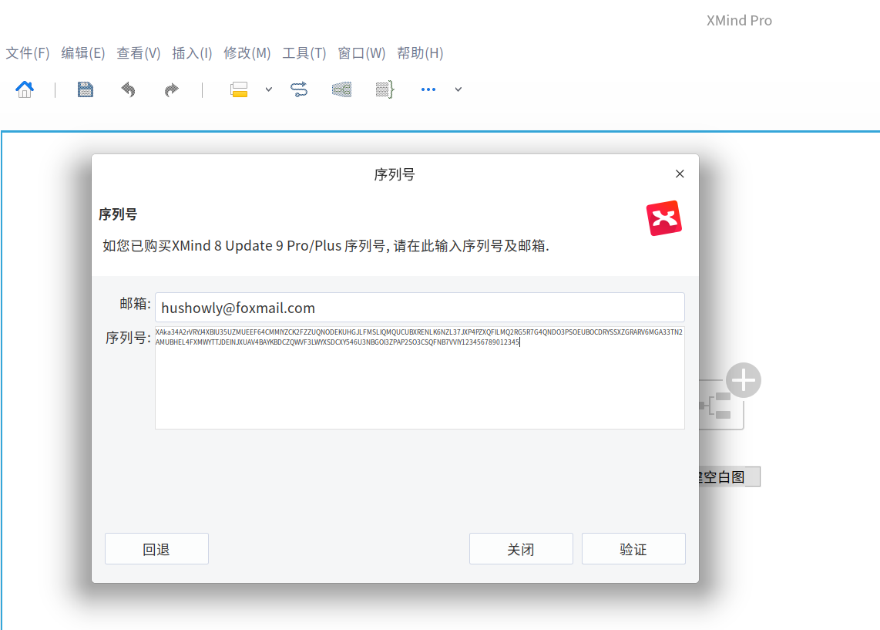The height and width of the screenshot is (630, 880).
Task: Open the 帮助(H) menu
Action: (421, 53)
